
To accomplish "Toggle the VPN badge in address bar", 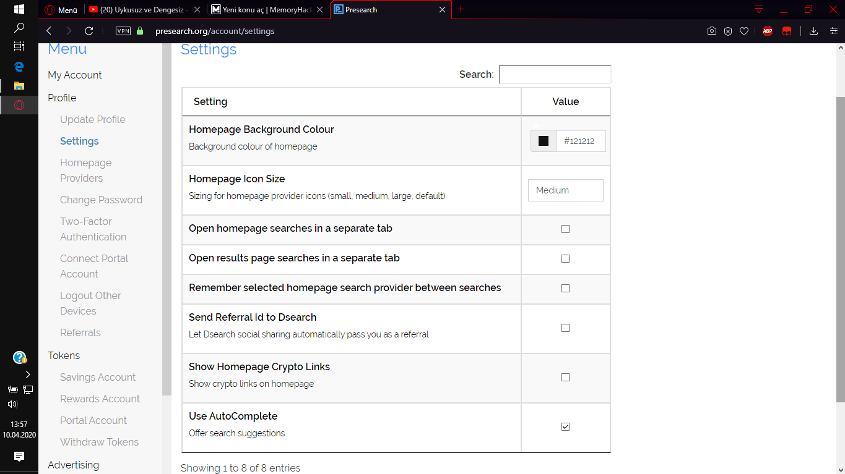I will 123,31.
